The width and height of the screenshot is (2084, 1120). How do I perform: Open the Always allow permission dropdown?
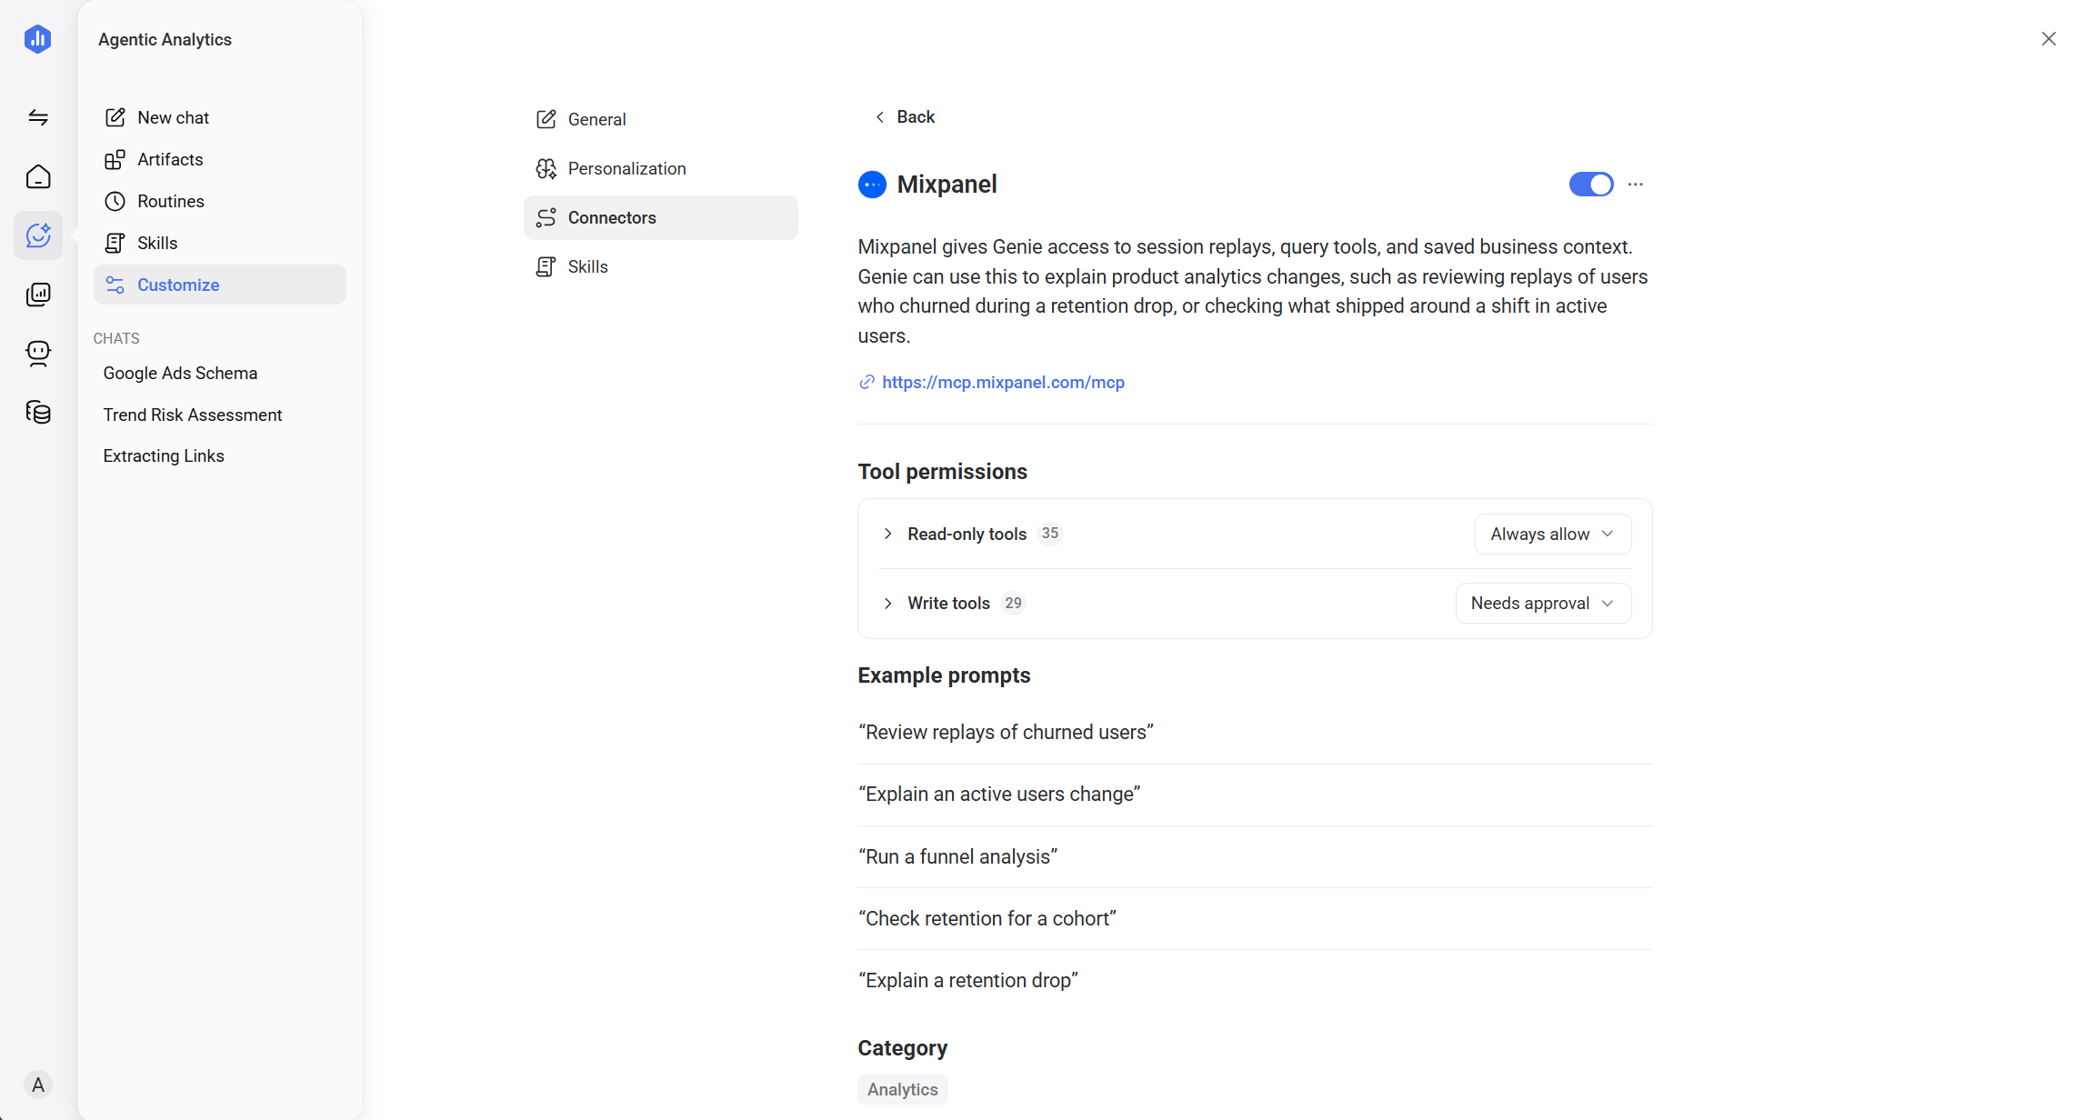(x=1552, y=534)
